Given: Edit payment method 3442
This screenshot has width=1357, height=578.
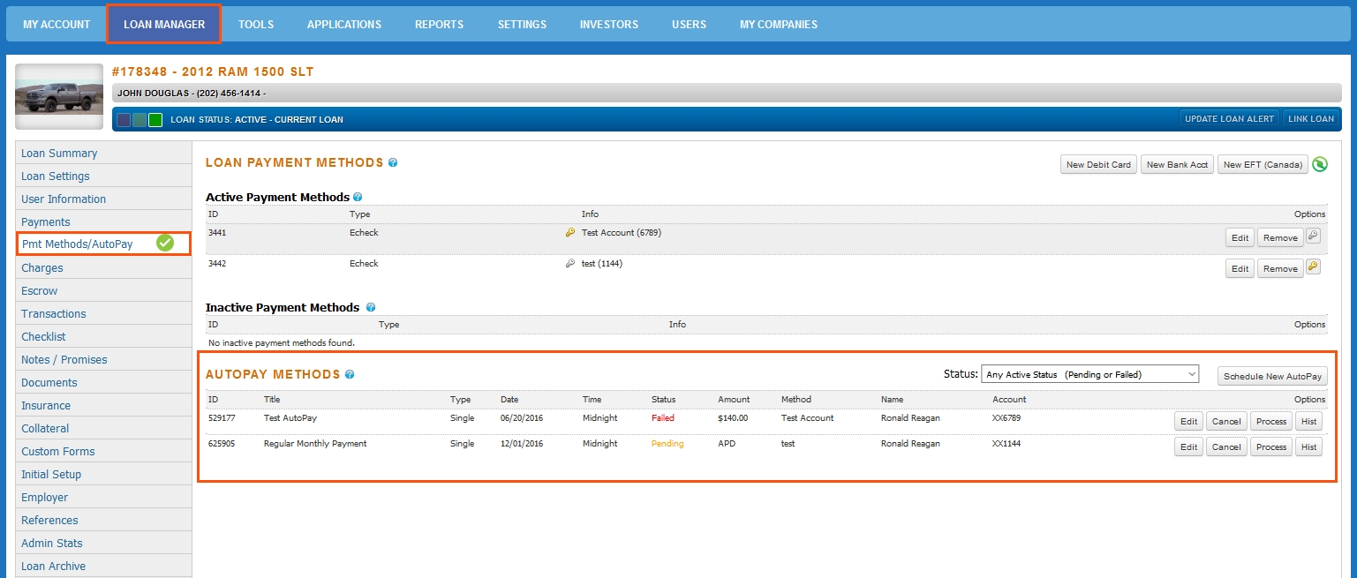Looking at the screenshot, I should tap(1240, 268).
